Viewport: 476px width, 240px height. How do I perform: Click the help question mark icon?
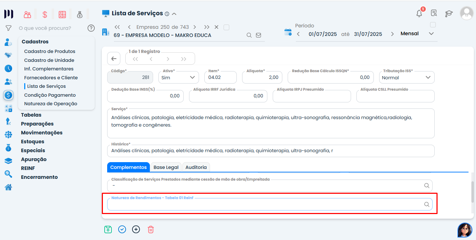click(91, 28)
